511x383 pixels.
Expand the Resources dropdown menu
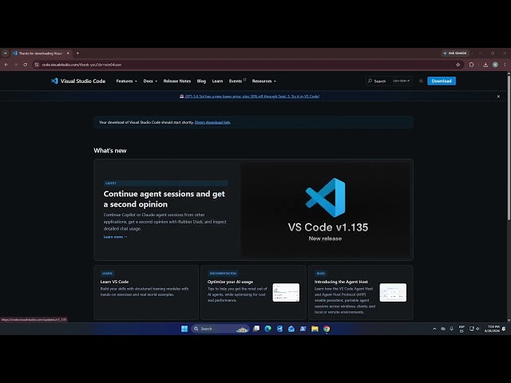point(264,81)
